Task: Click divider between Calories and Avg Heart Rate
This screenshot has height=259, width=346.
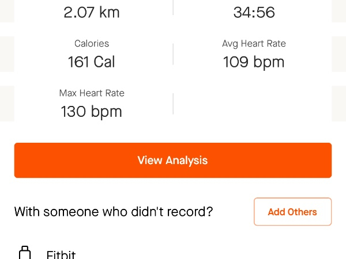Action: [173, 54]
